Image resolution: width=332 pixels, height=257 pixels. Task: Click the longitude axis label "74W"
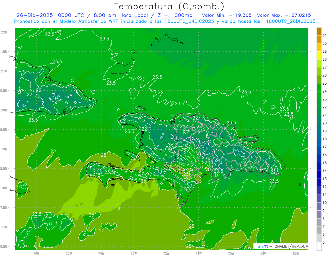[x=101, y=253]
